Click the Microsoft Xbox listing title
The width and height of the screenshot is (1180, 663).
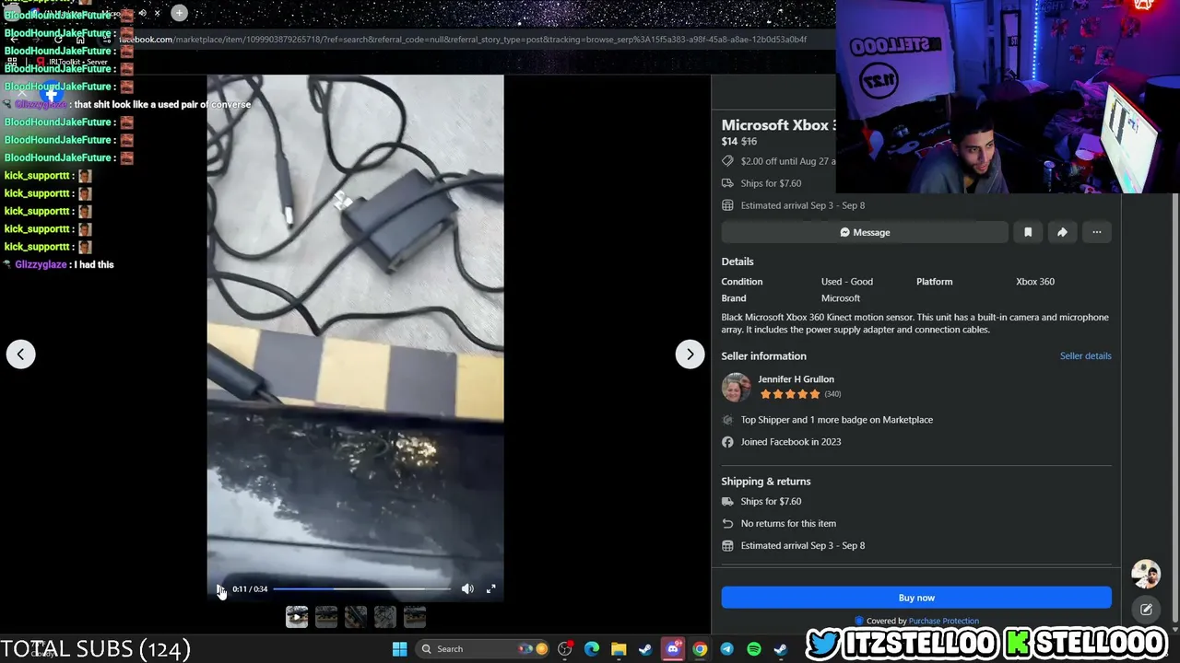(x=779, y=125)
